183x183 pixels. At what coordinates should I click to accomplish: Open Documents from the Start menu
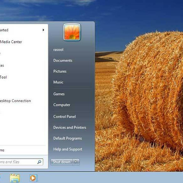[63, 60]
